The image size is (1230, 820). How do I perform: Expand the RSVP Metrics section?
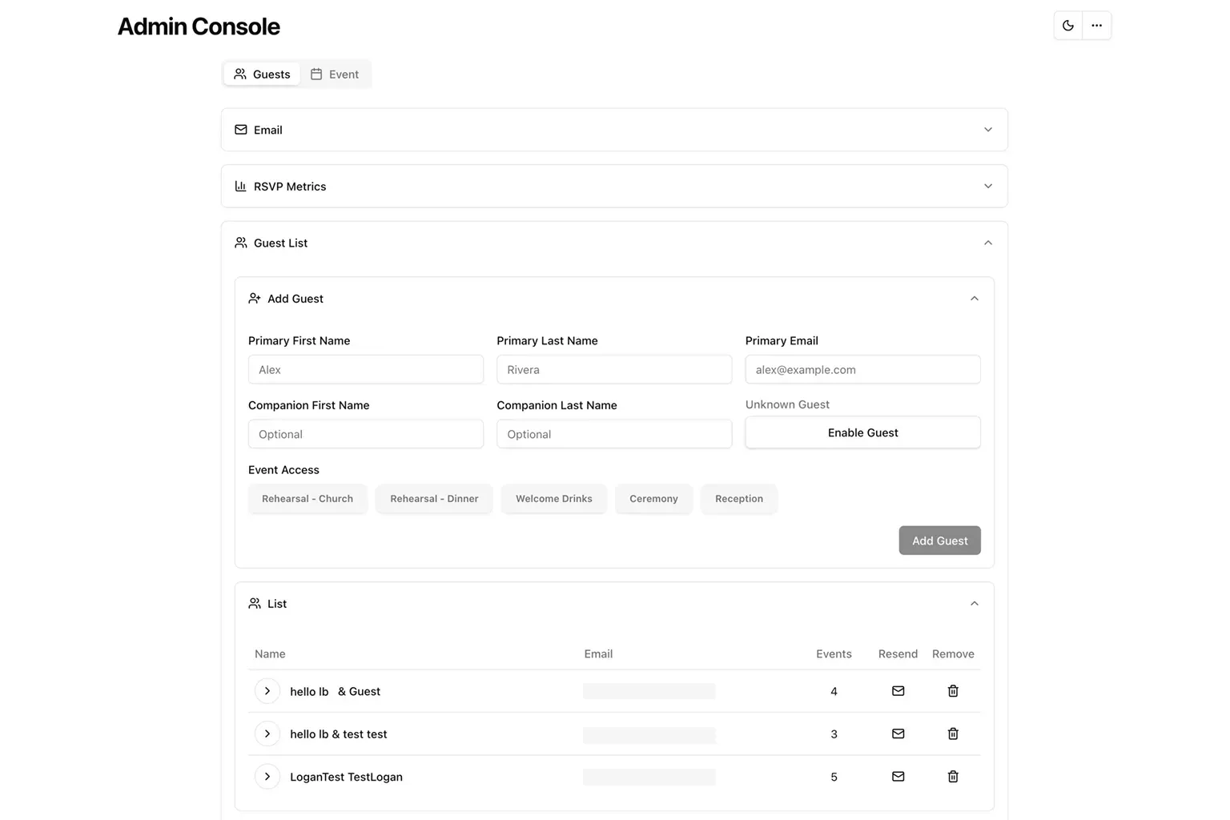click(x=614, y=186)
